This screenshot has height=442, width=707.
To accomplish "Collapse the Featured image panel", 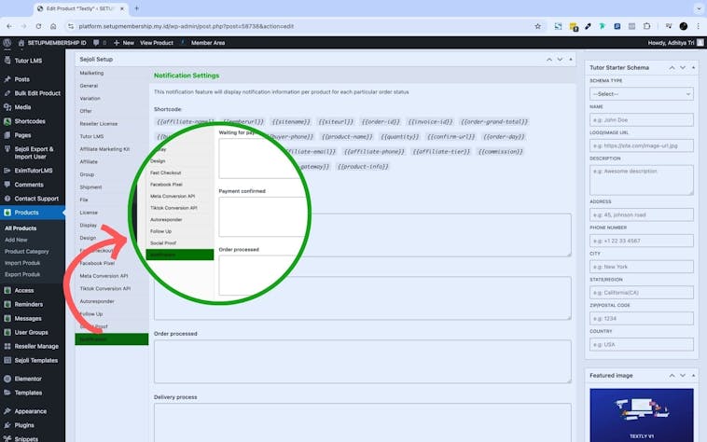I will 693,375.
